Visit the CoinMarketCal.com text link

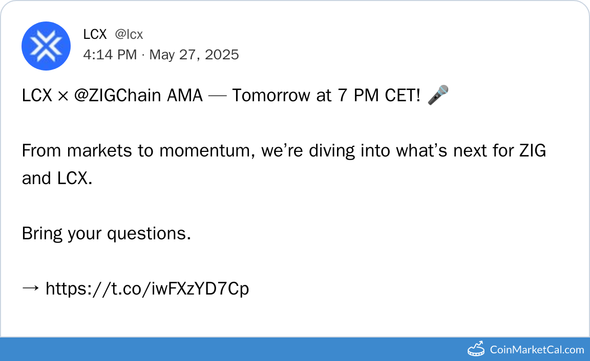[537, 350]
